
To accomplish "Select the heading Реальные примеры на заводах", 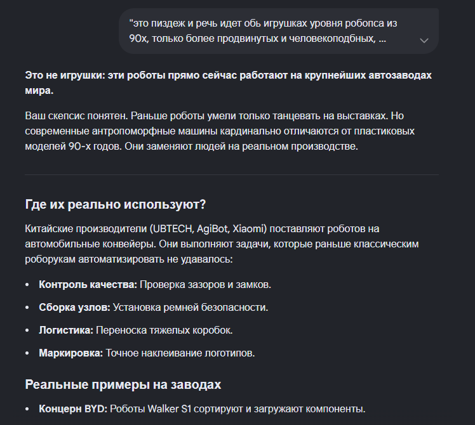I will pyautogui.click(x=123, y=384).
